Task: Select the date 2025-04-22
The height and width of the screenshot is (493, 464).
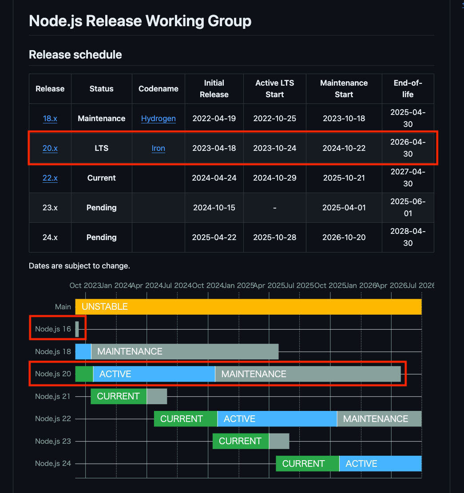Action: coord(214,237)
